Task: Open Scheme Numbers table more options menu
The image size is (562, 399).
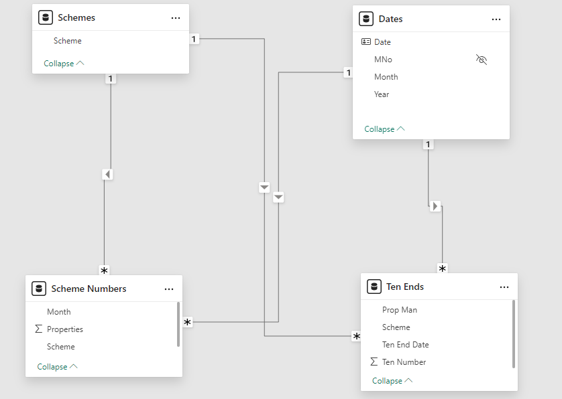Action: click(169, 289)
